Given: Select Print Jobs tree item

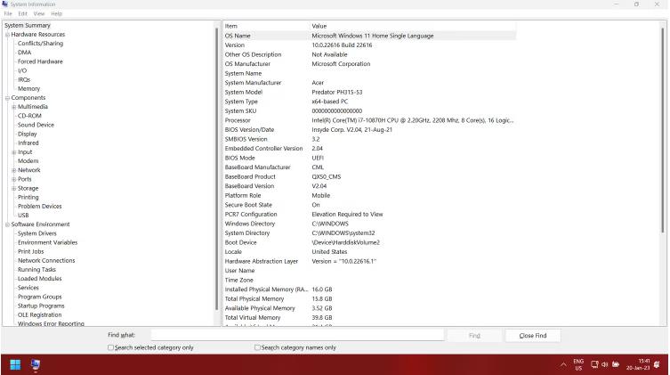Looking at the screenshot, I should [31, 251].
